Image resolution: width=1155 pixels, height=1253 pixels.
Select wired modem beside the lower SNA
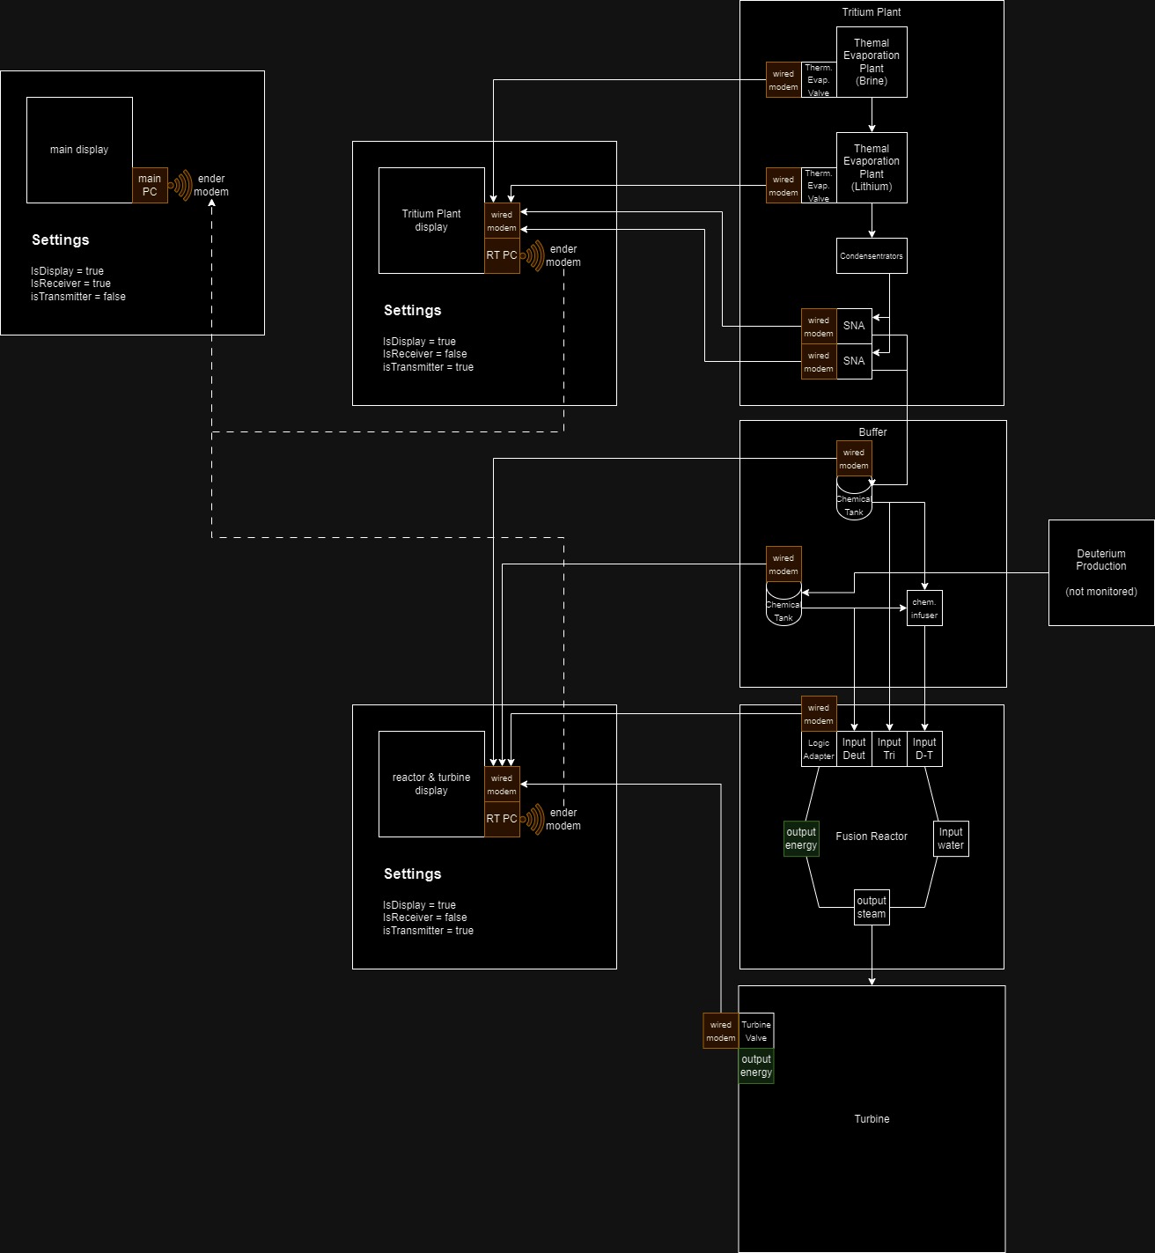click(x=819, y=361)
